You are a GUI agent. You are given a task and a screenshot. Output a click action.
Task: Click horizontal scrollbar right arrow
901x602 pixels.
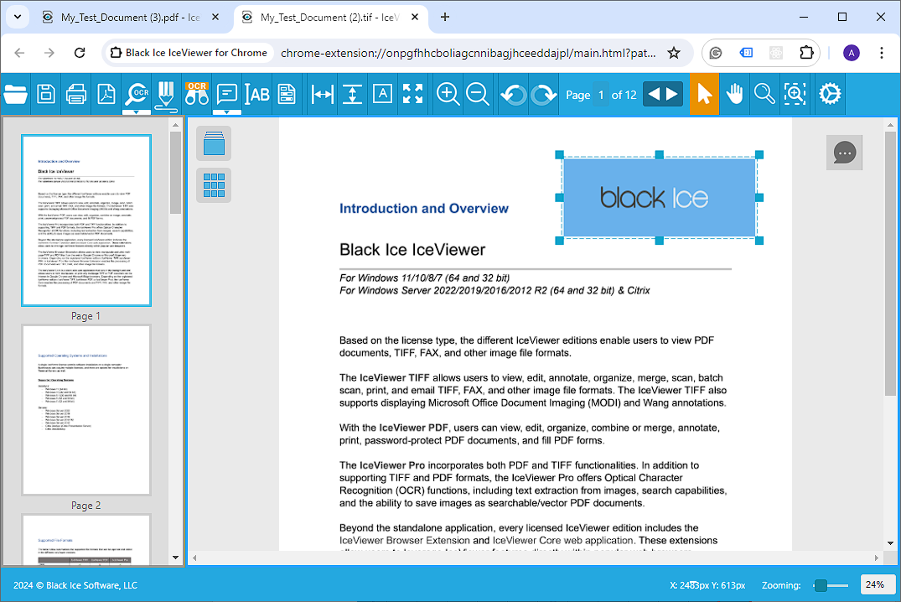(877, 558)
